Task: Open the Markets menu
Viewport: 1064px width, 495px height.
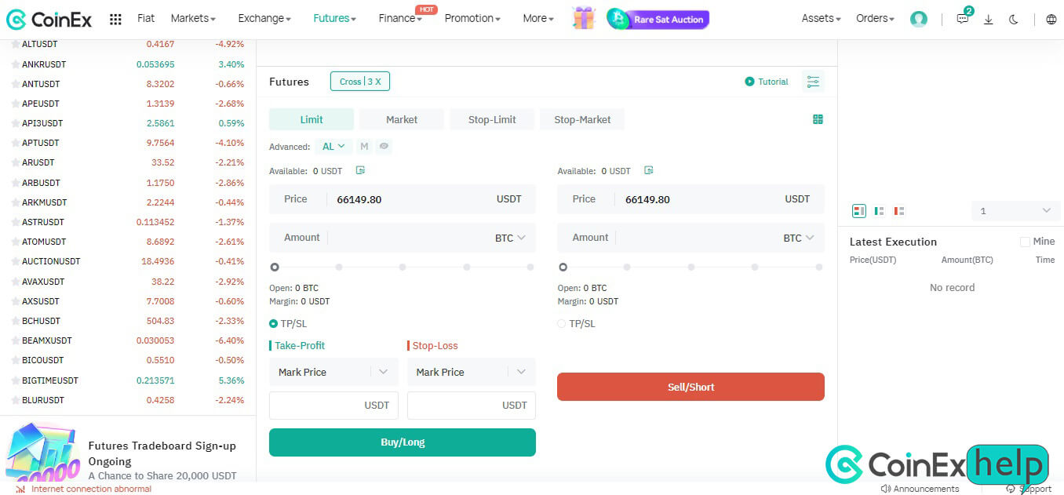Action: (193, 18)
